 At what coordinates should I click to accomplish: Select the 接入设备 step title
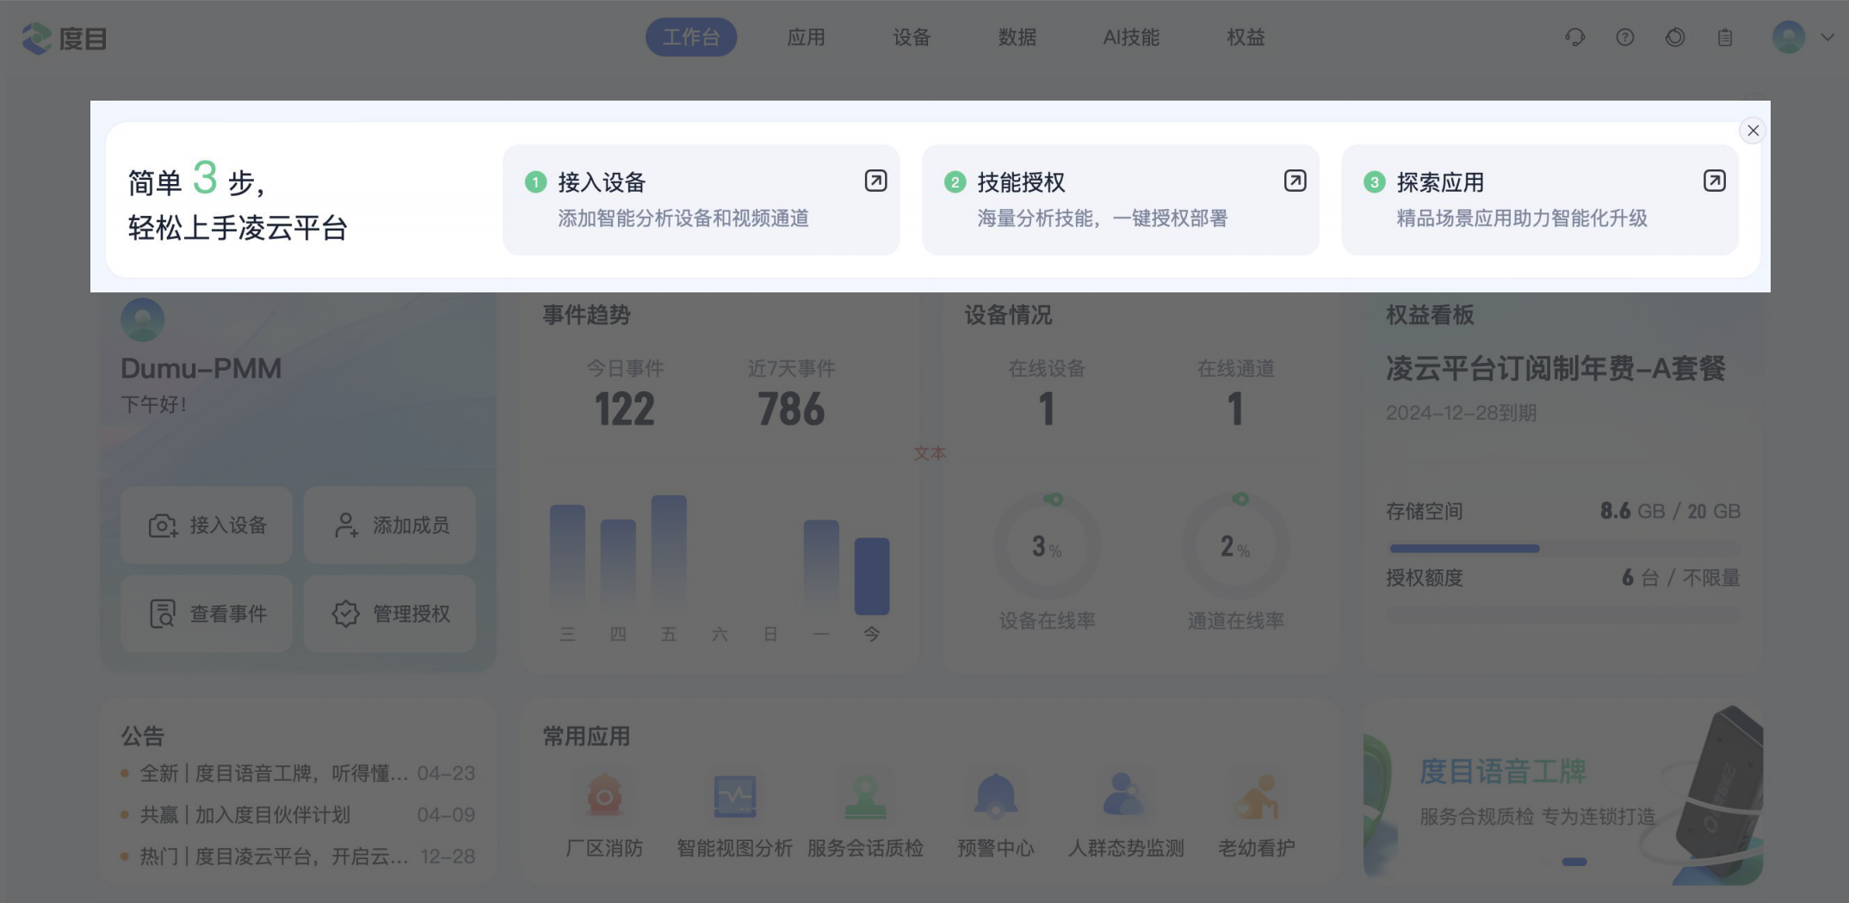[x=602, y=182]
